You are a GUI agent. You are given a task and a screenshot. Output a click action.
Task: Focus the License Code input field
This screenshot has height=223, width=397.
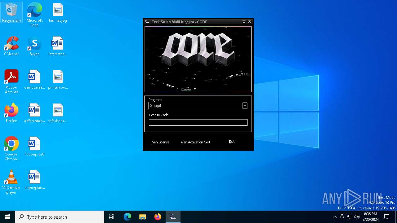point(198,123)
